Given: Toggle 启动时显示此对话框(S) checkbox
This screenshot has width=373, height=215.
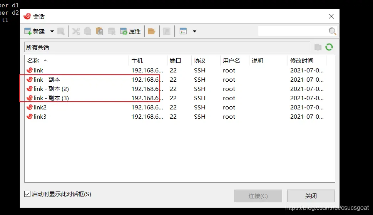Looking at the screenshot, I should (x=27, y=194).
